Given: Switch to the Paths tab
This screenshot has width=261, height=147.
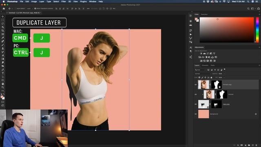Looking at the screenshot, I should (x=212, y=65).
